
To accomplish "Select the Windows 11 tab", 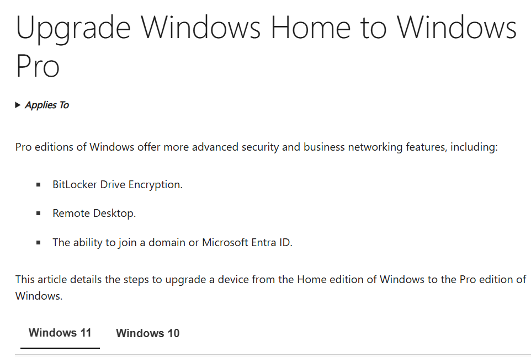I will click(60, 333).
